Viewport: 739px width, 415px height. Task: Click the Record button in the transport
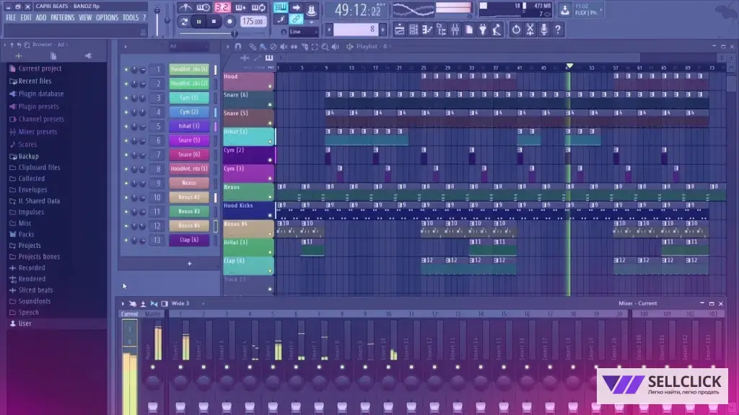[x=229, y=22]
